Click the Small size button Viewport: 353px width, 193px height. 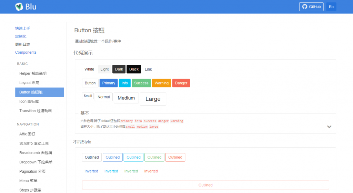88,96
